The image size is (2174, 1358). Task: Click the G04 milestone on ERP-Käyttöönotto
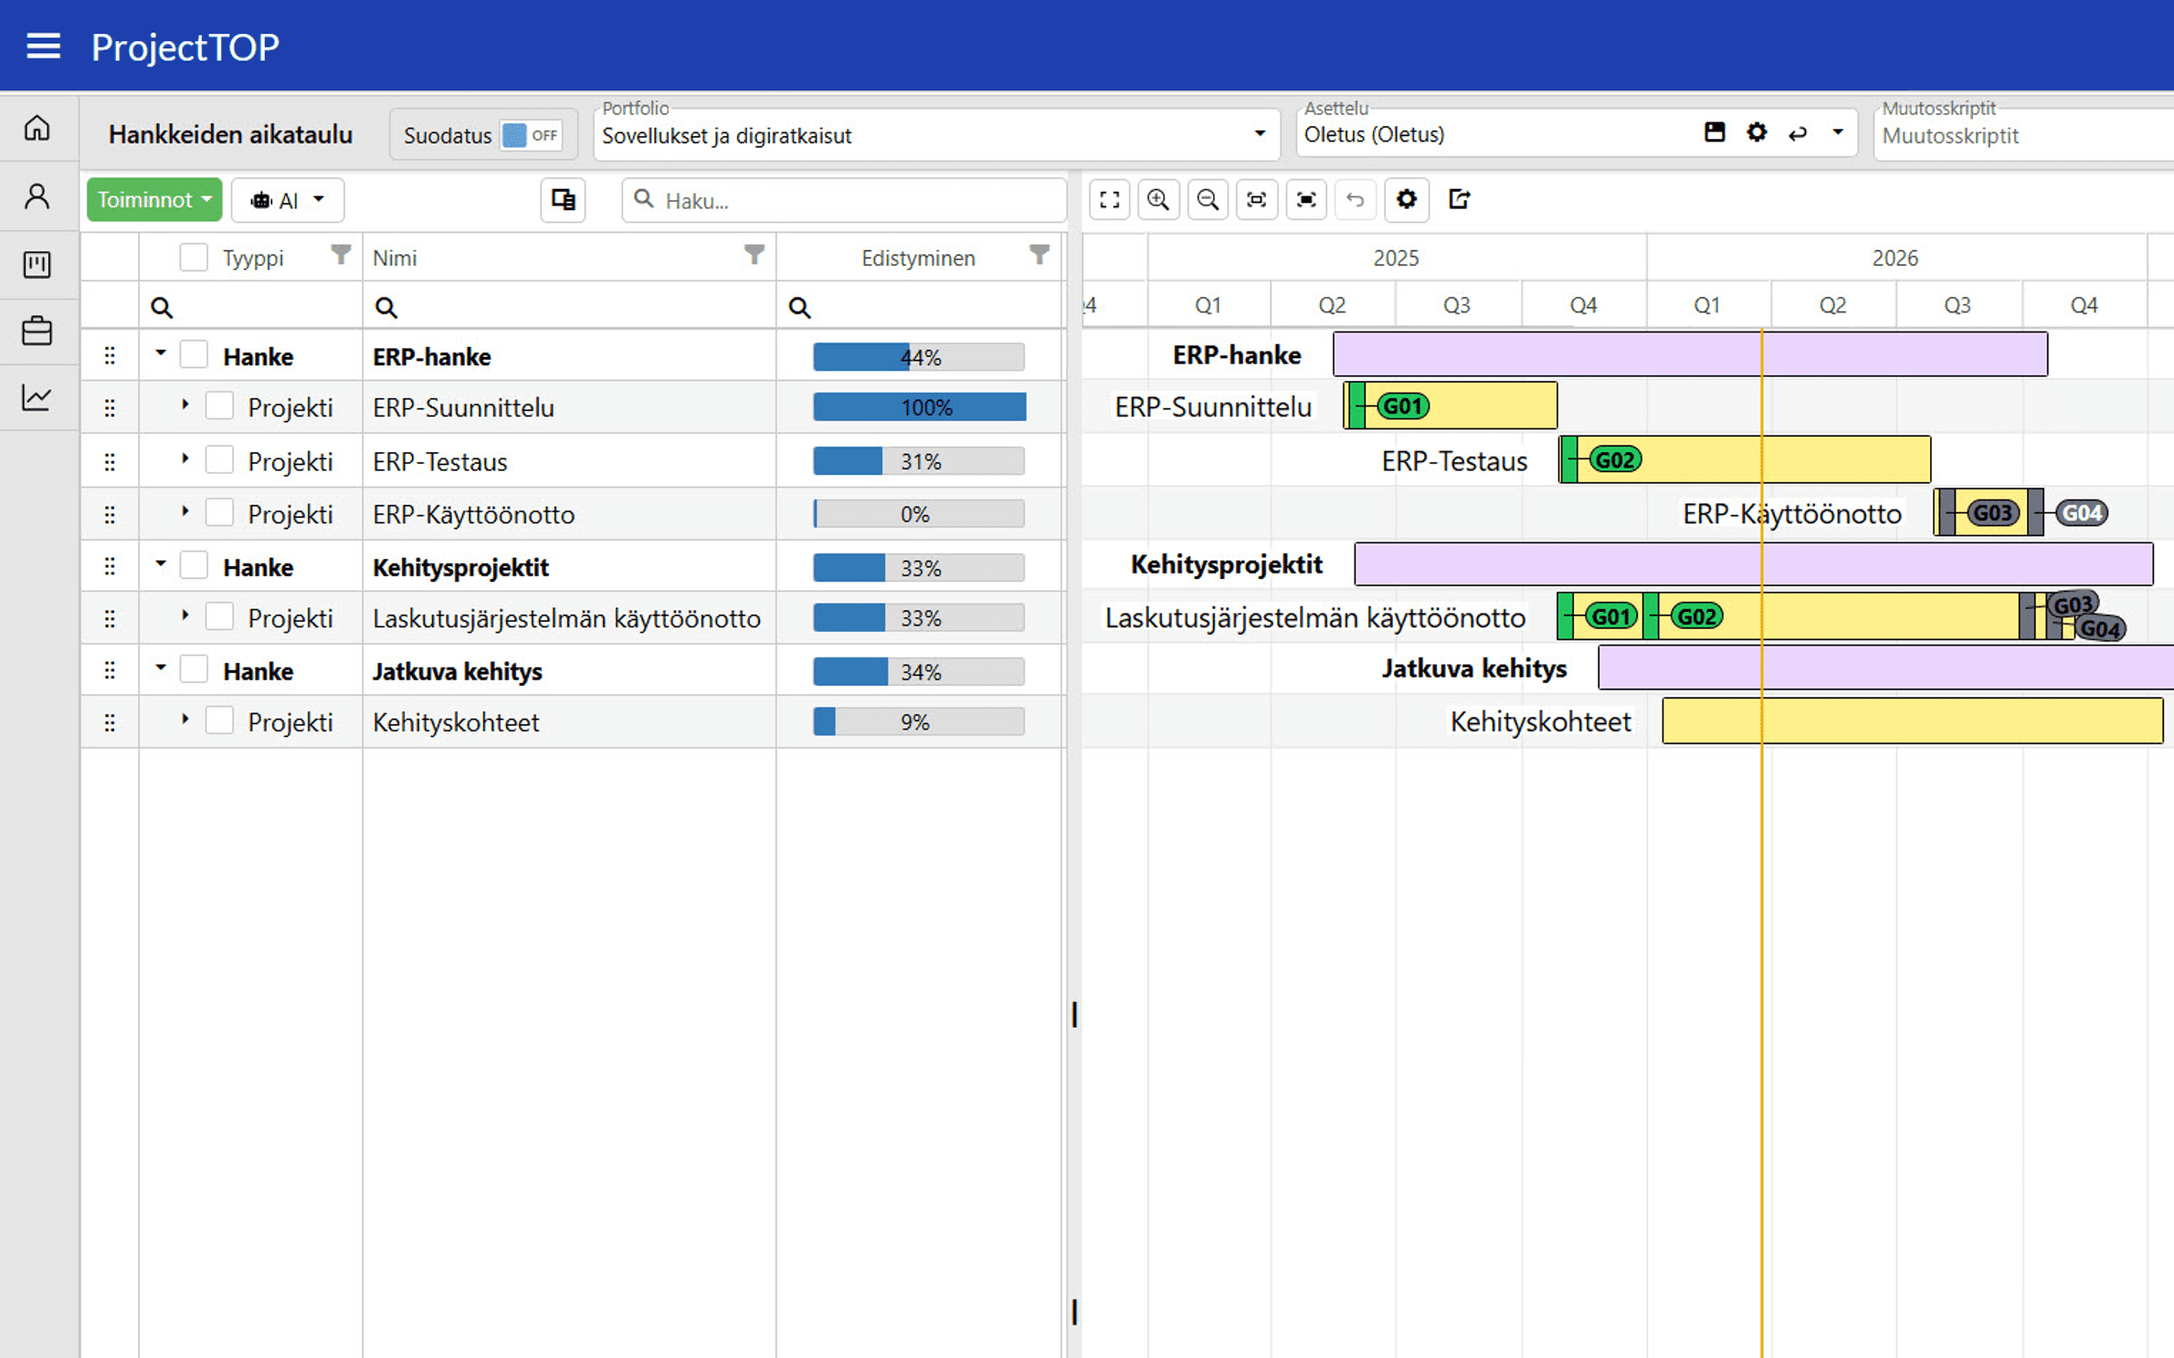pos(2081,513)
